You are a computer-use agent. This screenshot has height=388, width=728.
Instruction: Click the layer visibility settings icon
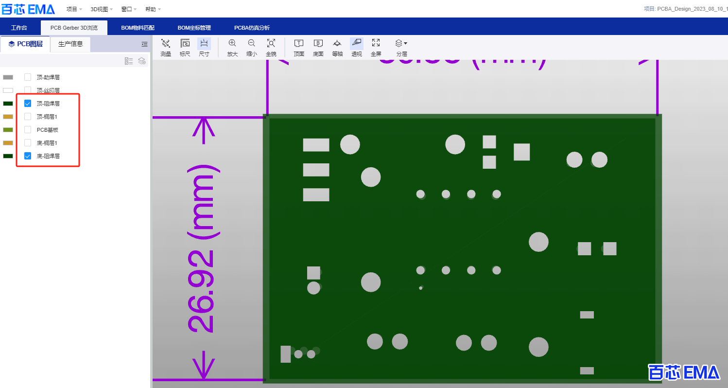pyautogui.click(x=142, y=61)
